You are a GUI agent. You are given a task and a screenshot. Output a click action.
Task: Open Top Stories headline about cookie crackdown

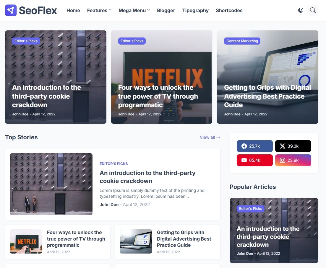[x=147, y=177]
